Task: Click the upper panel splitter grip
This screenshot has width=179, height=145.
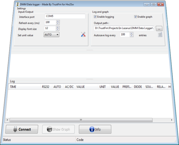Action: tap(90, 50)
